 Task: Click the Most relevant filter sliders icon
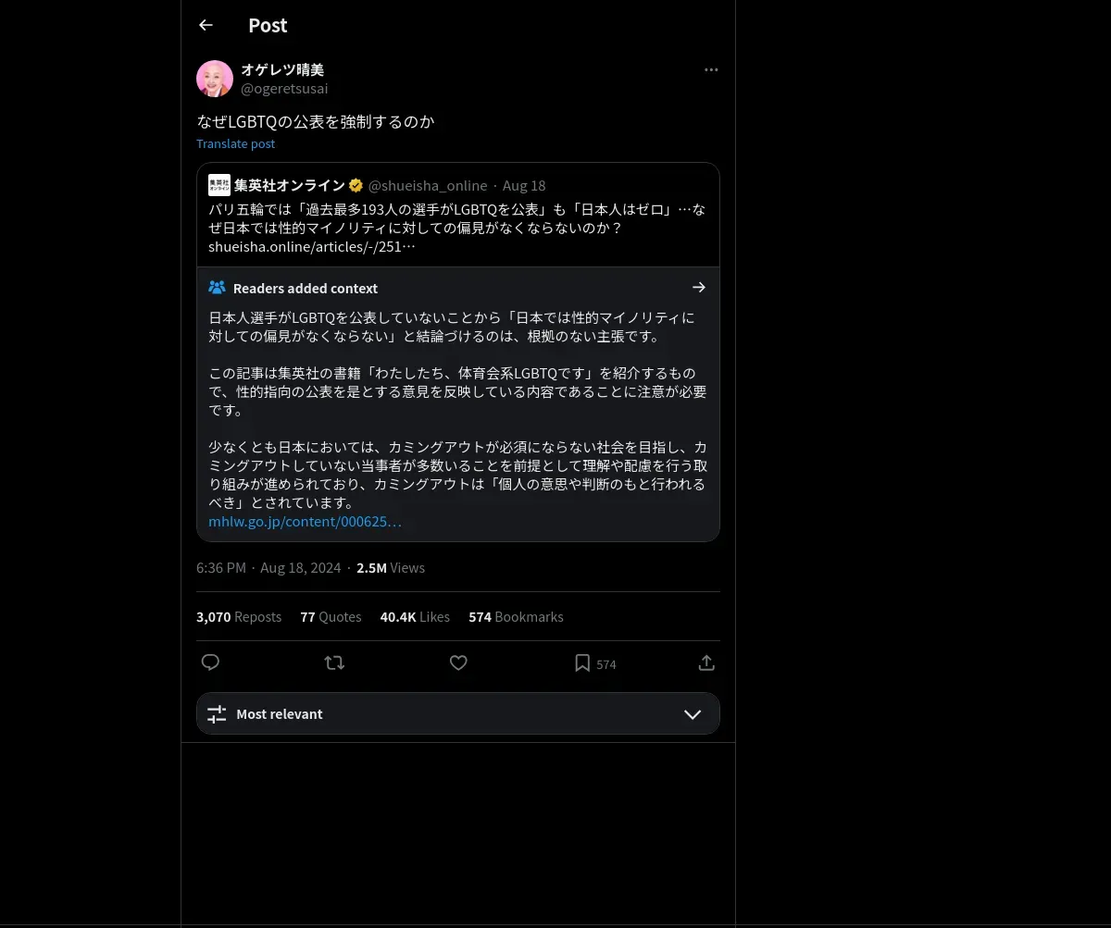point(217,713)
